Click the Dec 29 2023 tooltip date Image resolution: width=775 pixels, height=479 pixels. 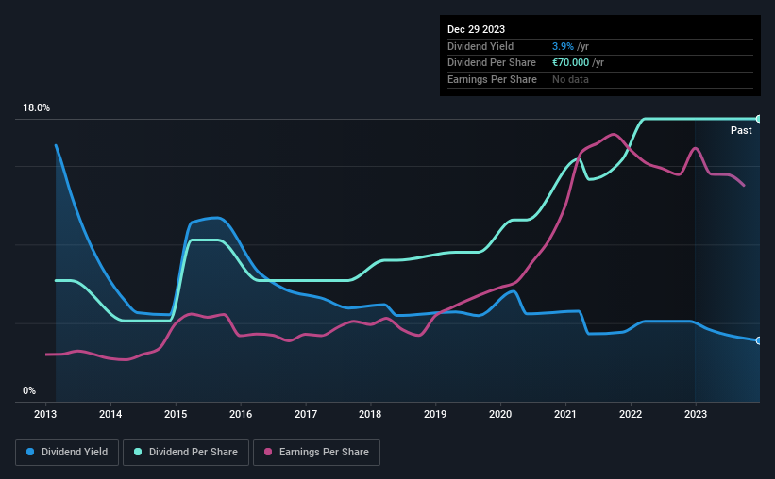click(x=476, y=29)
